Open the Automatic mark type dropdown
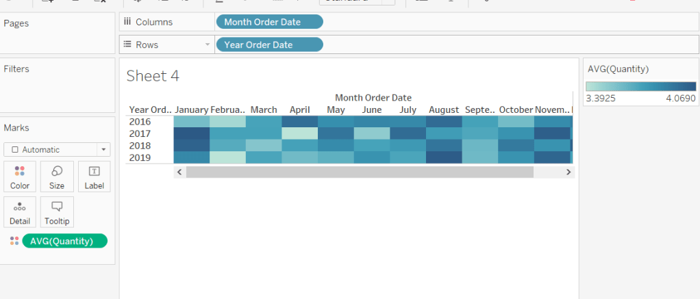Viewport: 700px width, 299px height. point(57,149)
